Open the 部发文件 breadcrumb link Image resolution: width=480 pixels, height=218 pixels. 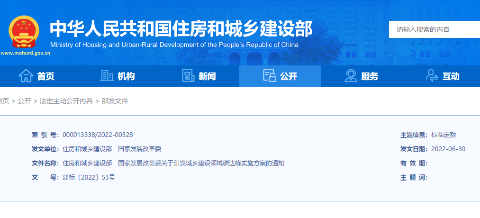[x=115, y=101]
